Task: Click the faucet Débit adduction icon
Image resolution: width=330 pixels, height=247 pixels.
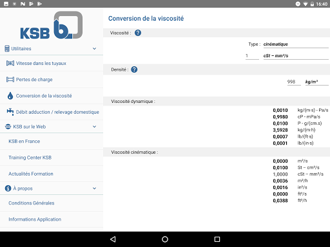Action: (10, 112)
